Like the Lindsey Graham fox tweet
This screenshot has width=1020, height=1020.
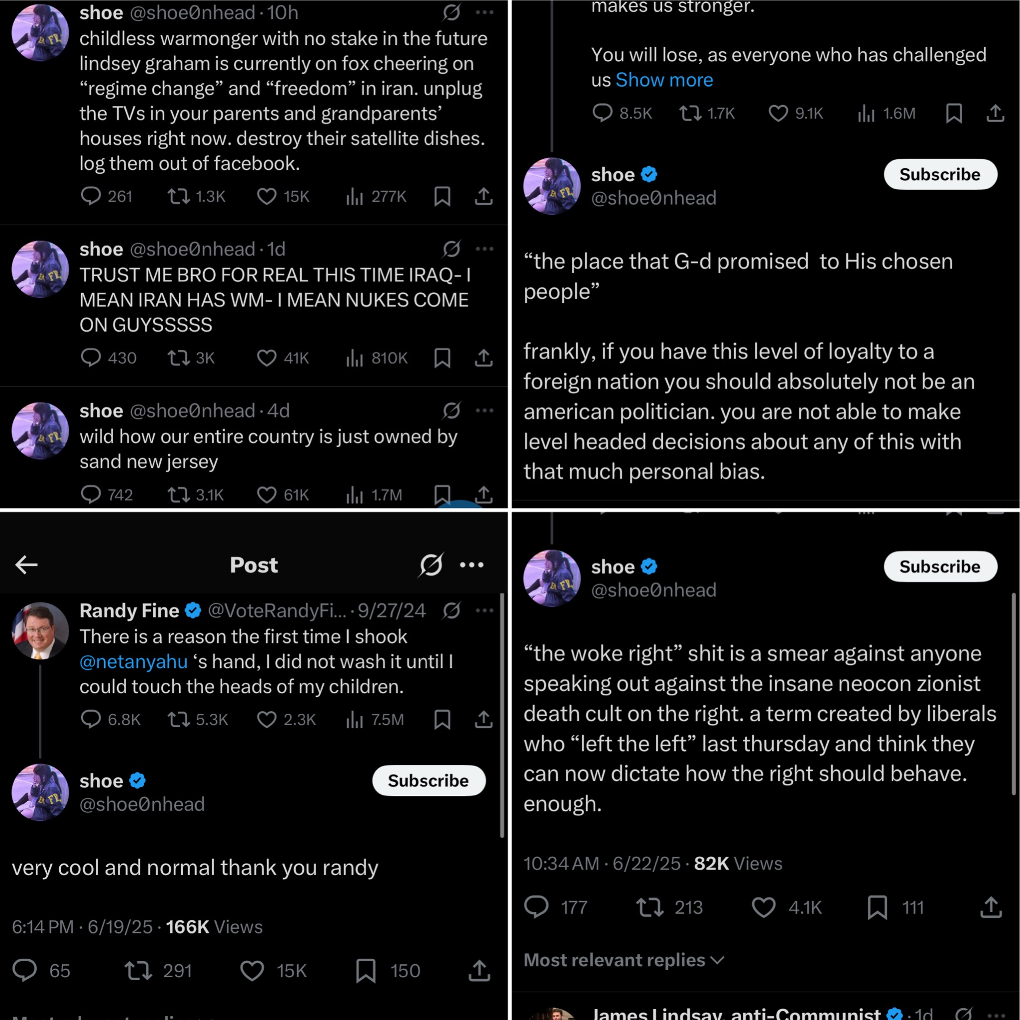(266, 196)
